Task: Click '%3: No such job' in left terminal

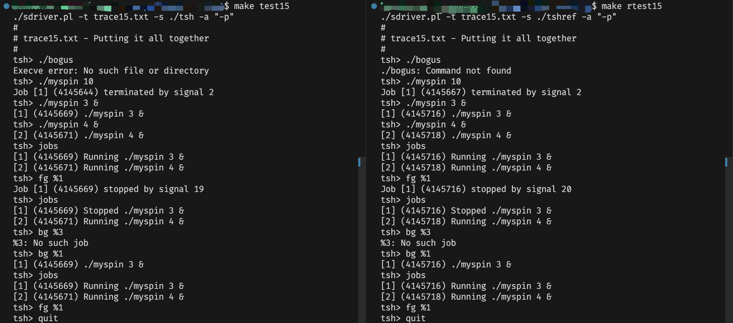Action: click(x=51, y=243)
